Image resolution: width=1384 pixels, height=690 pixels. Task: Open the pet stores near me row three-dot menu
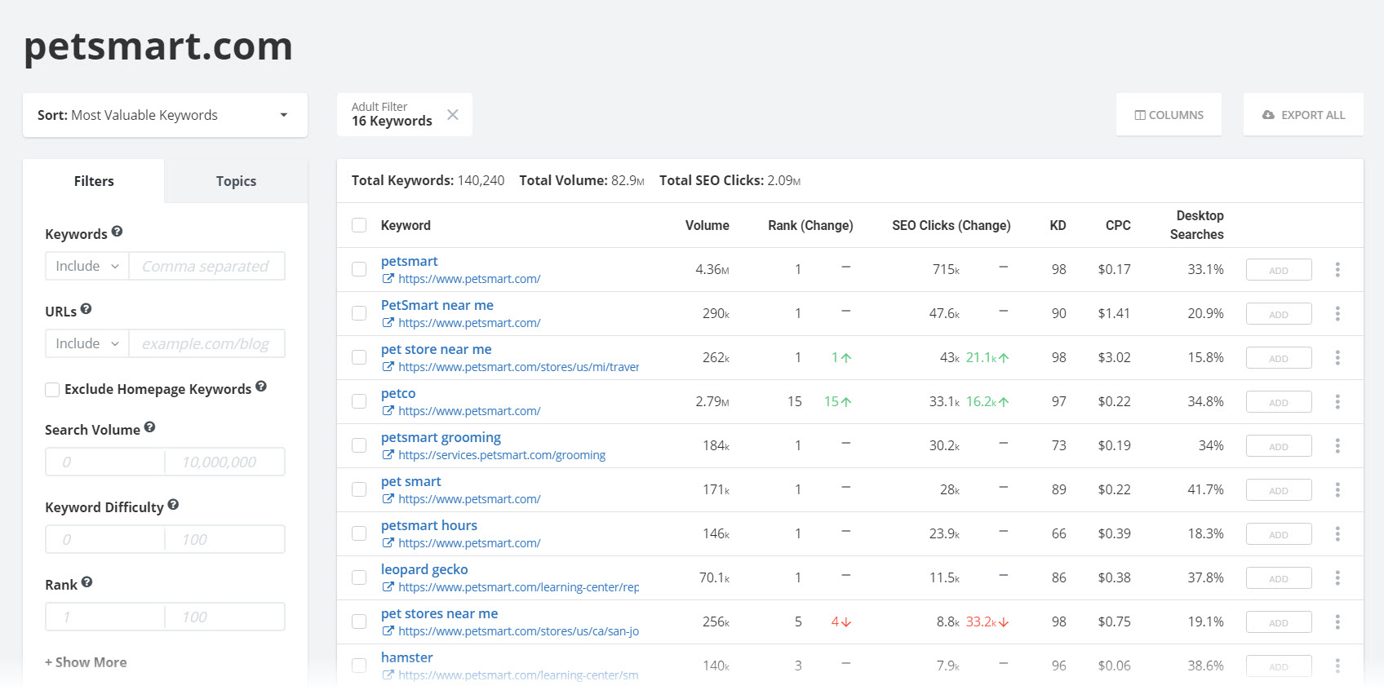pyautogui.click(x=1337, y=621)
